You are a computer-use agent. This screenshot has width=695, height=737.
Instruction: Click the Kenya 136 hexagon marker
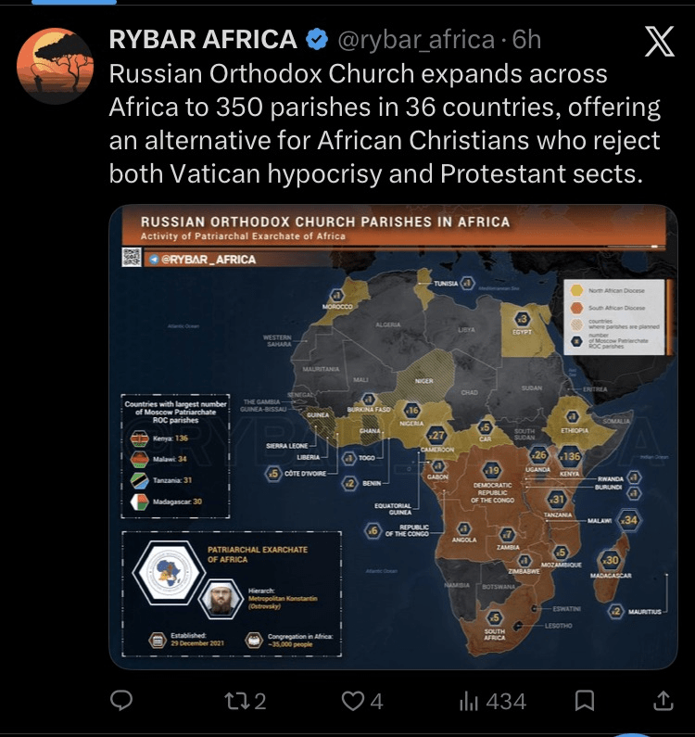[570, 456]
